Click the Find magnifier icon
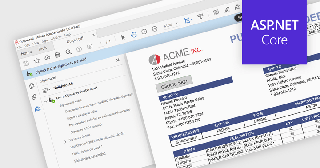Screen dimensions: 320x168 [68, 52]
